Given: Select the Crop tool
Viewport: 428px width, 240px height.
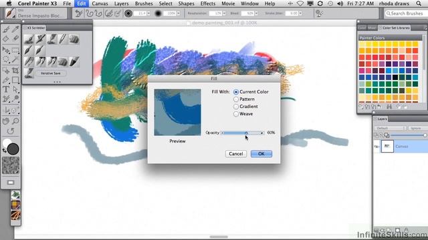Looking at the screenshot, I should point(15,71).
